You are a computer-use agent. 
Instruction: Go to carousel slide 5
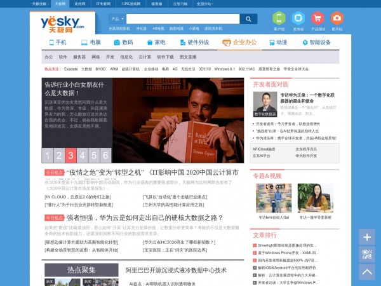tap(94, 156)
